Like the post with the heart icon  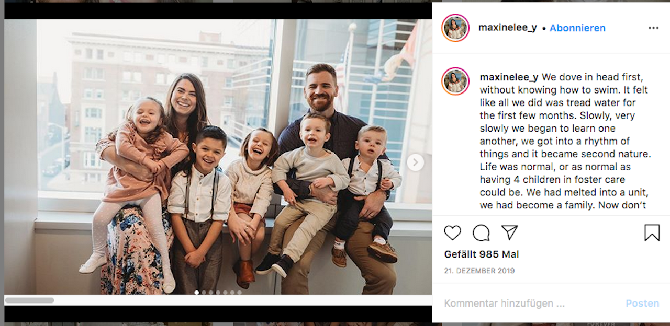[453, 232]
